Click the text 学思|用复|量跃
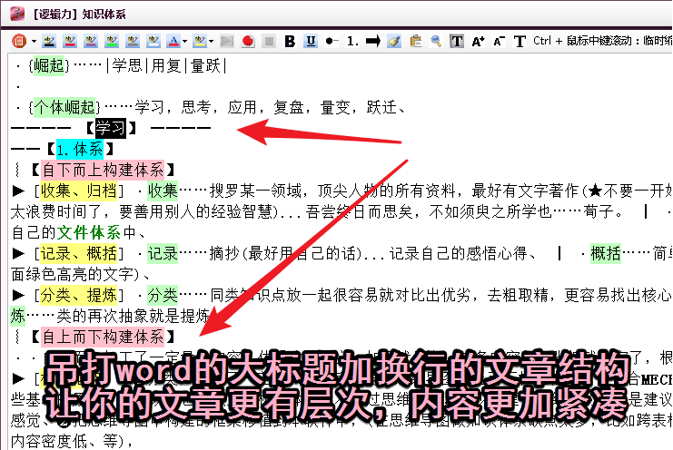This screenshot has width=673, height=450. 166,65
